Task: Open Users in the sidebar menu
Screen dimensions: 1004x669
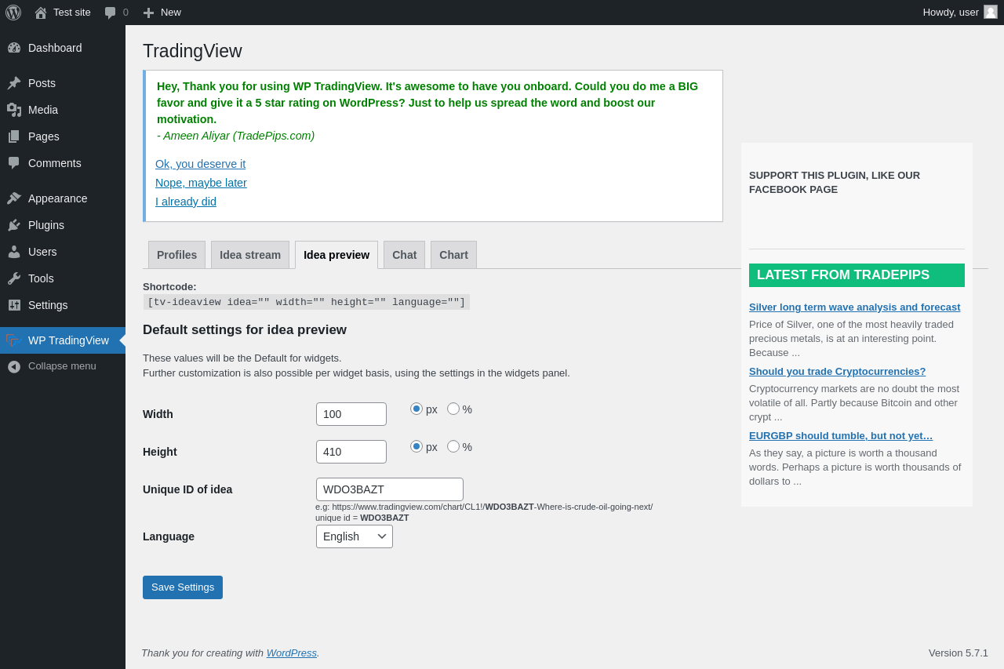Action: 63,252
